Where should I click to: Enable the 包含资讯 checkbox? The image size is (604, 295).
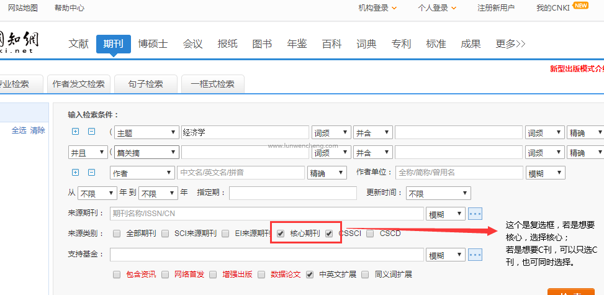pyautogui.click(x=117, y=275)
